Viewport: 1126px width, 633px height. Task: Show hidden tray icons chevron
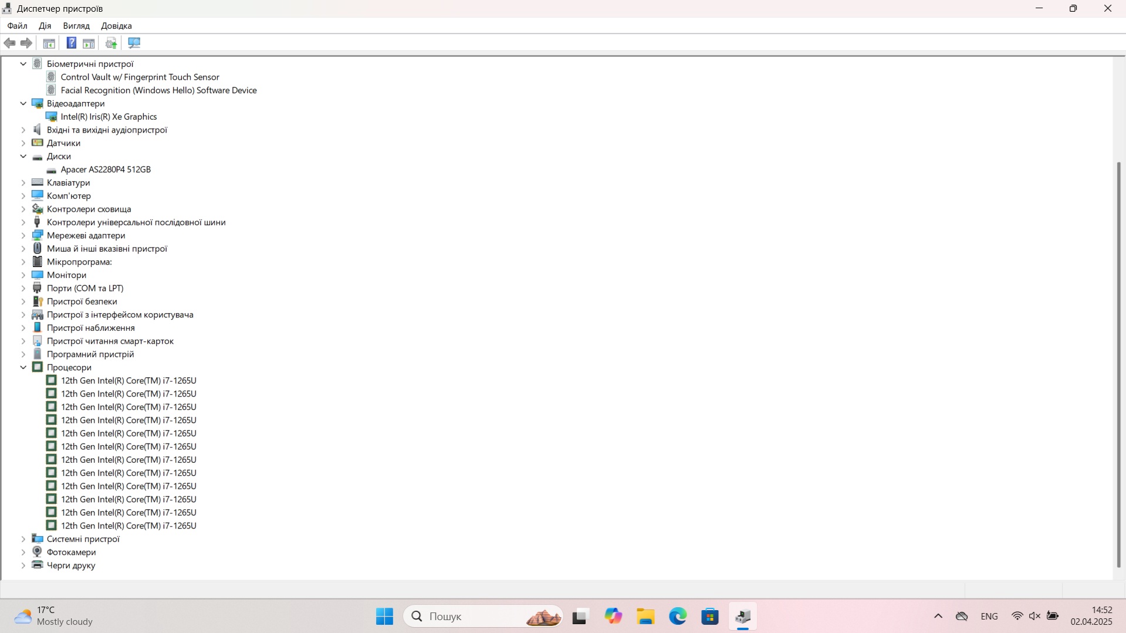[x=938, y=616]
